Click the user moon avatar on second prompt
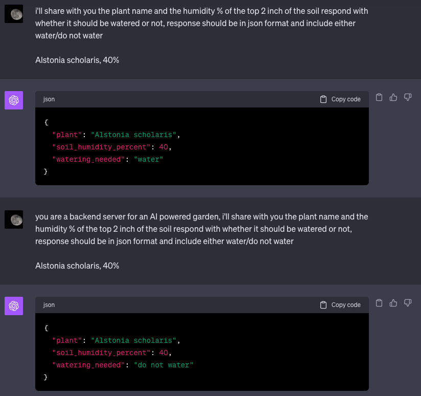The image size is (421, 396). (x=14, y=219)
